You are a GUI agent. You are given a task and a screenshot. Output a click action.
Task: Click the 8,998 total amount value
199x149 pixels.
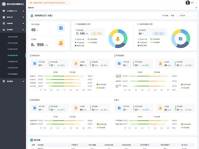coord(38,45)
